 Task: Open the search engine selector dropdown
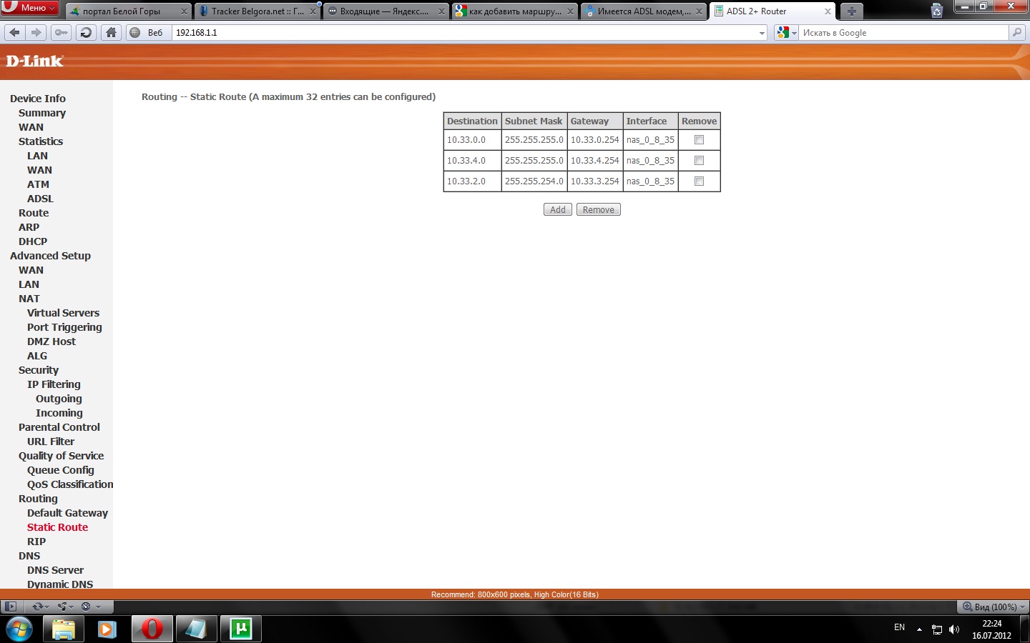click(787, 33)
